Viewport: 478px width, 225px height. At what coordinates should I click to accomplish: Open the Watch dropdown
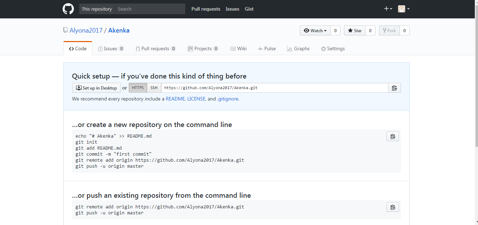pos(315,30)
